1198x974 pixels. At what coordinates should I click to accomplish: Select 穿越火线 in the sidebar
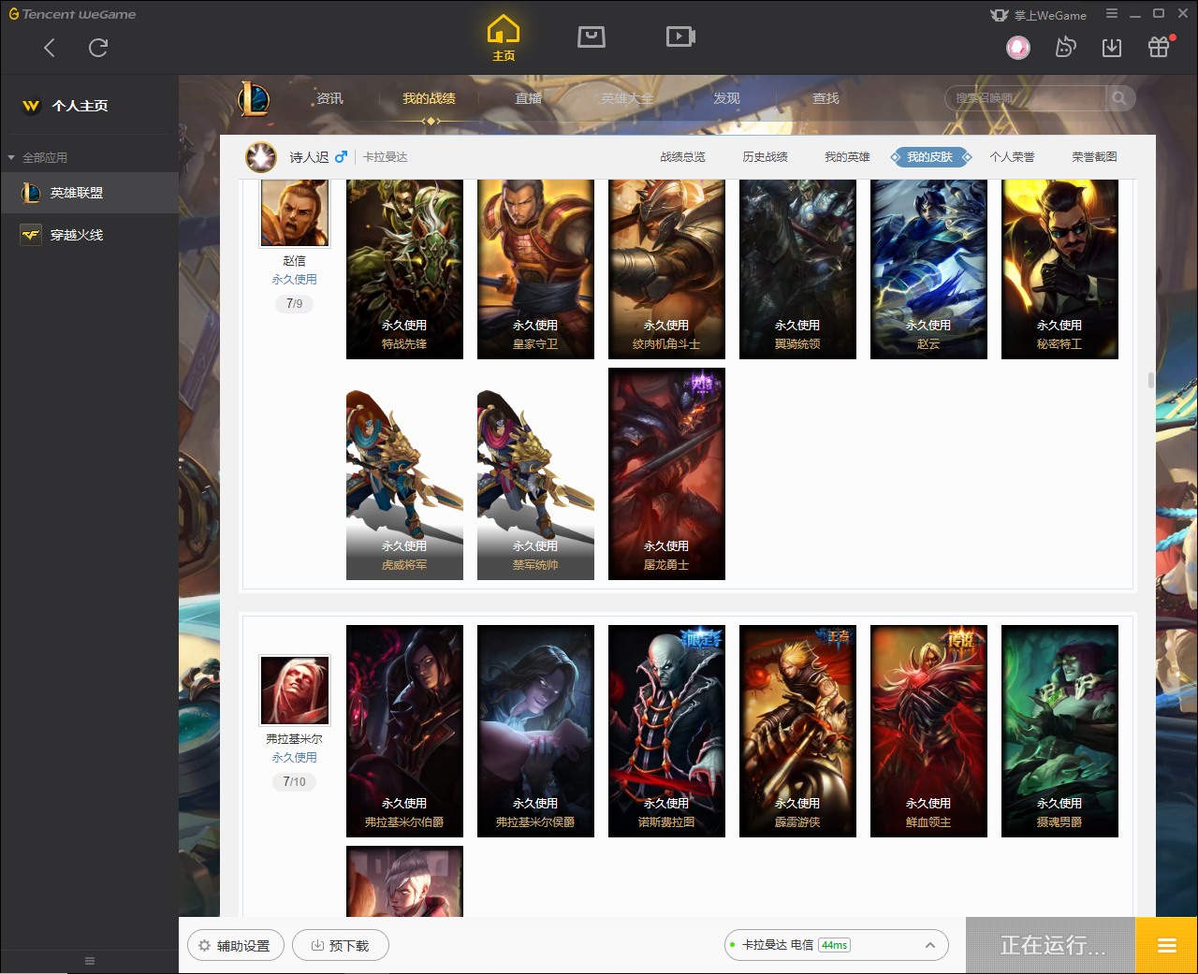tap(89, 235)
